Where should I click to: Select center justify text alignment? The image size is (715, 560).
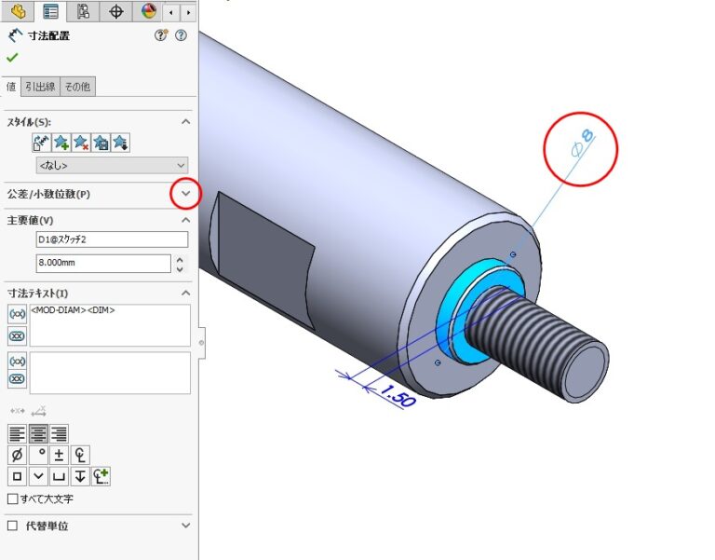38,433
